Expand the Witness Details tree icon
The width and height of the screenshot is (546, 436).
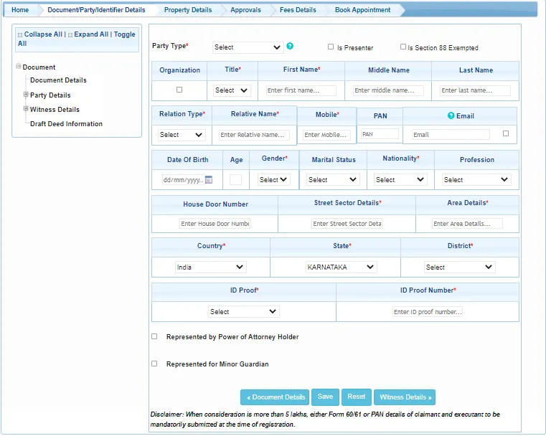(x=26, y=109)
